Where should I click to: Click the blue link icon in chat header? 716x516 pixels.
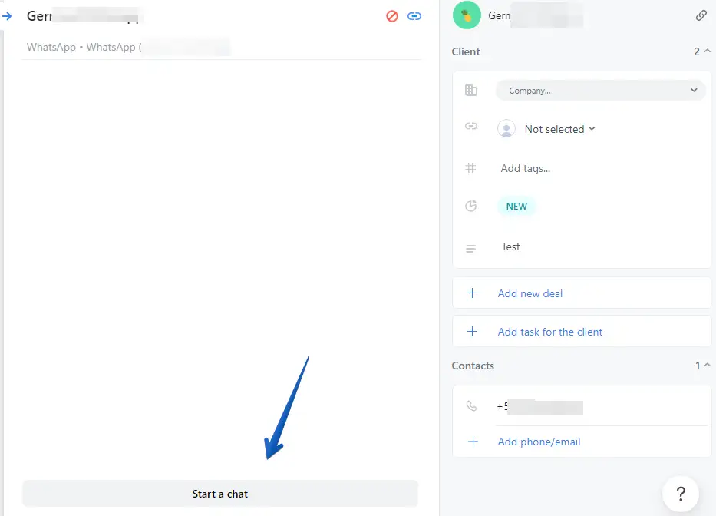click(x=414, y=16)
